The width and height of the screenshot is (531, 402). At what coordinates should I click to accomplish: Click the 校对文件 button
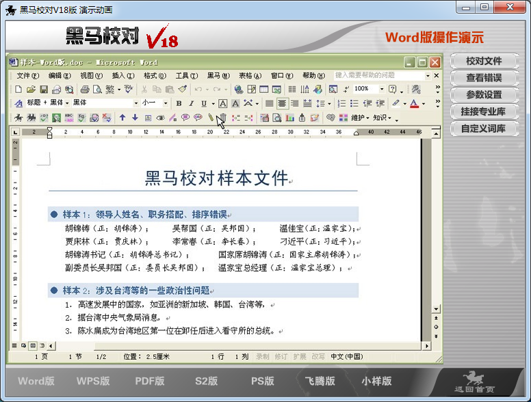click(484, 62)
